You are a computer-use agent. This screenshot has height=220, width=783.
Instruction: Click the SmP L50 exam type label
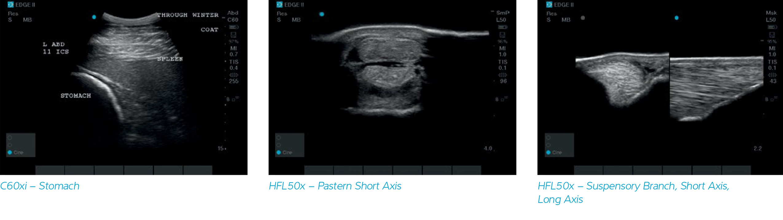click(x=502, y=16)
